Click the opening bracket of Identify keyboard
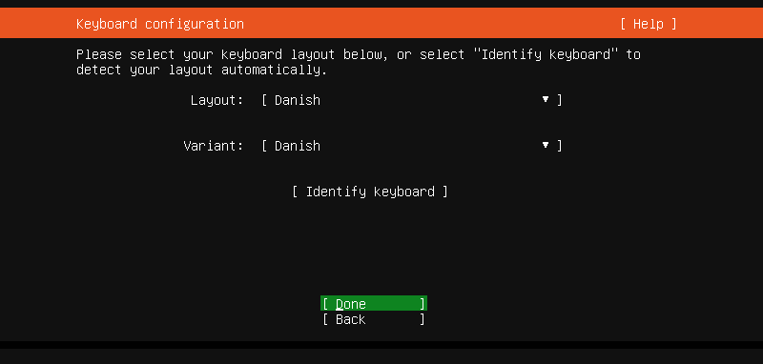The image size is (763, 364). pos(295,192)
